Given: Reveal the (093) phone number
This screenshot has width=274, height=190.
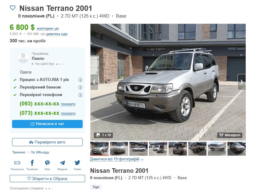Looking at the screenshot, I should pyautogui.click(x=68, y=104).
